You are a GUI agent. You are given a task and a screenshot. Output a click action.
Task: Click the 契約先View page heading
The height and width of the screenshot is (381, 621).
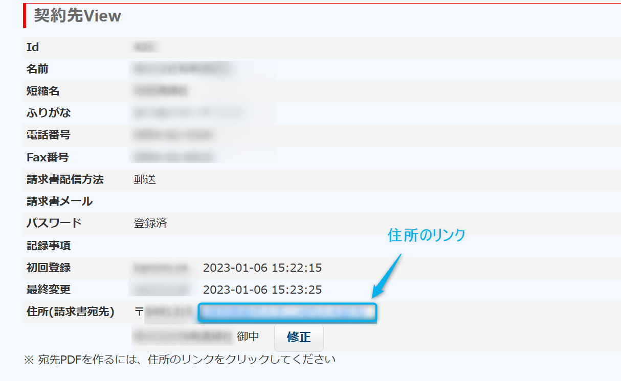pos(77,16)
